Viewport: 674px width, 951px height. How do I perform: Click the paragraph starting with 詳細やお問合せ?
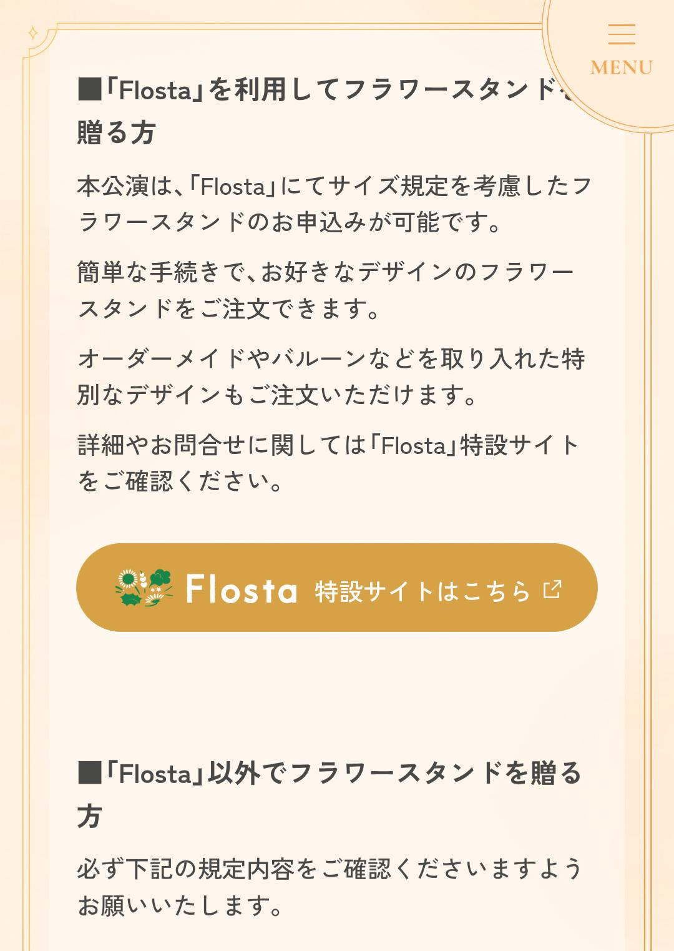coord(328,463)
